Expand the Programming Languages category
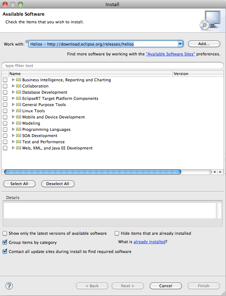 [13, 129]
